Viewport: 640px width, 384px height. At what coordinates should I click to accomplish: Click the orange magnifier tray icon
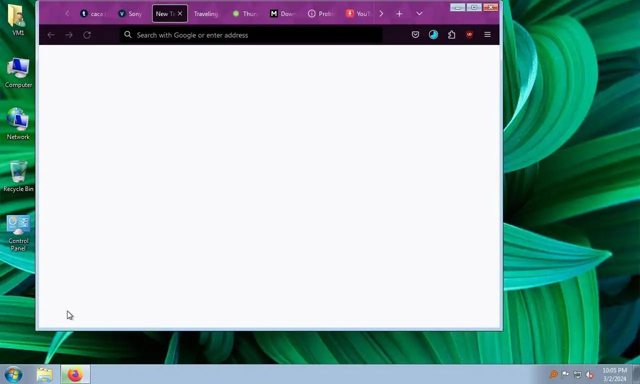553,374
